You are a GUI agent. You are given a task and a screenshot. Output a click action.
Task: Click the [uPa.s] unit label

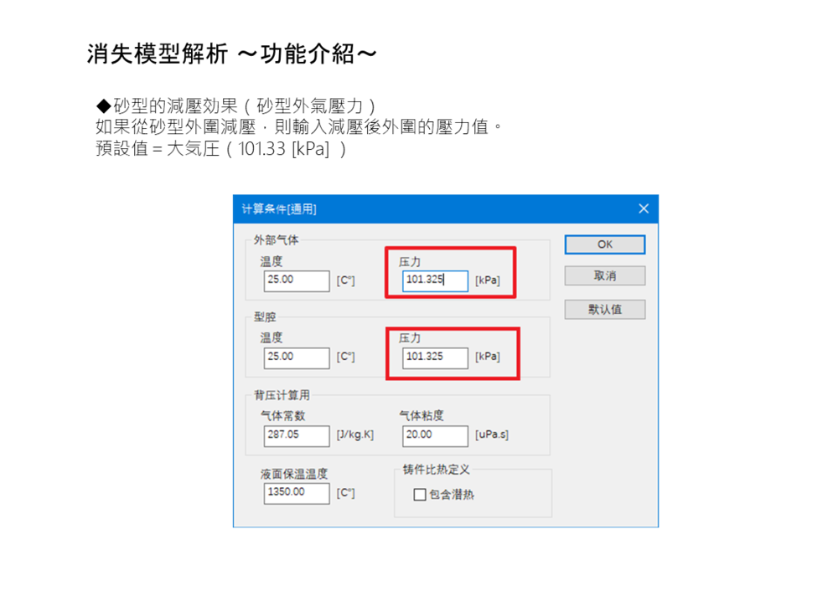[x=492, y=435]
